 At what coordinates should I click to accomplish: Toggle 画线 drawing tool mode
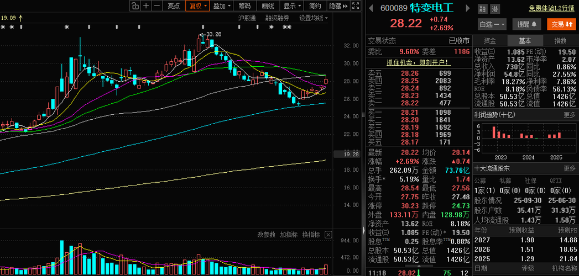point(268,6)
